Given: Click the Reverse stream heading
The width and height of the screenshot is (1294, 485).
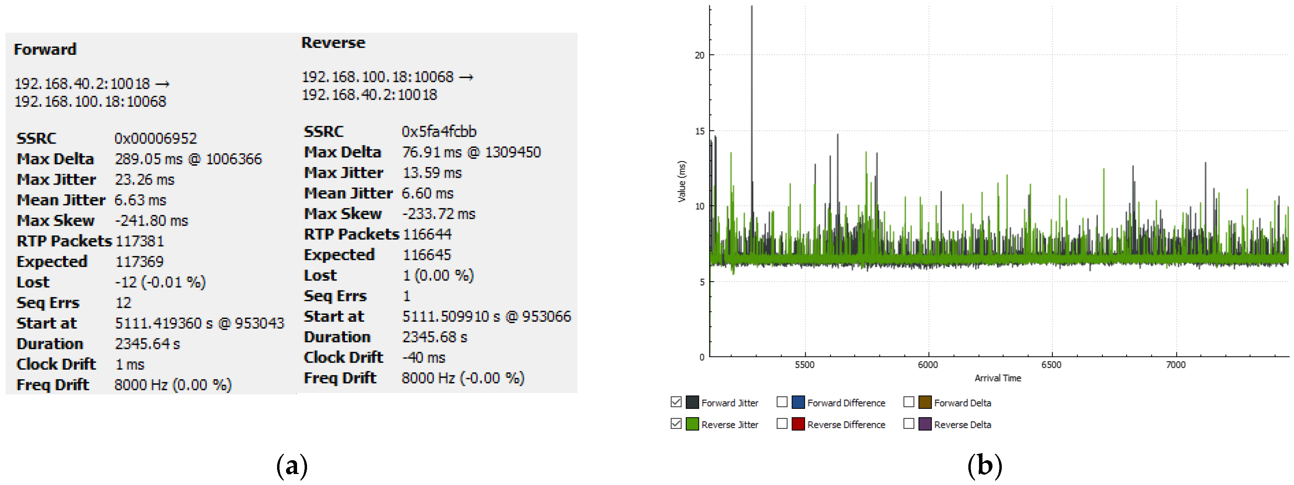Looking at the screenshot, I should [333, 43].
